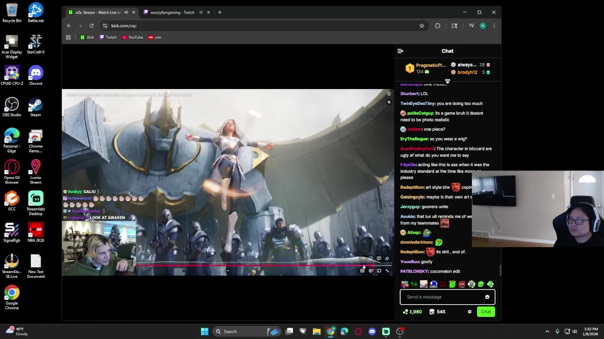Select brodyh12 in the leaderboard
This screenshot has height=339, width=604.
pyautogui.click(x=467, y=73)
